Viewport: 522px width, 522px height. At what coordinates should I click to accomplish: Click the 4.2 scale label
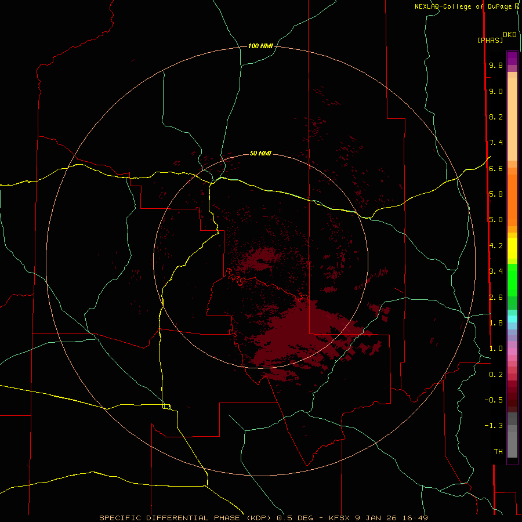[496, 245]
